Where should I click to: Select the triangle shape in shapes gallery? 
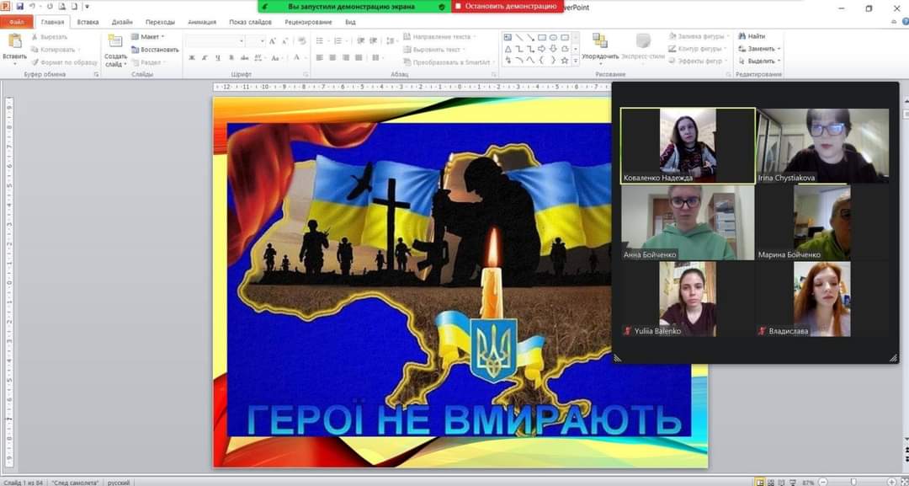(x=508, y=49)
